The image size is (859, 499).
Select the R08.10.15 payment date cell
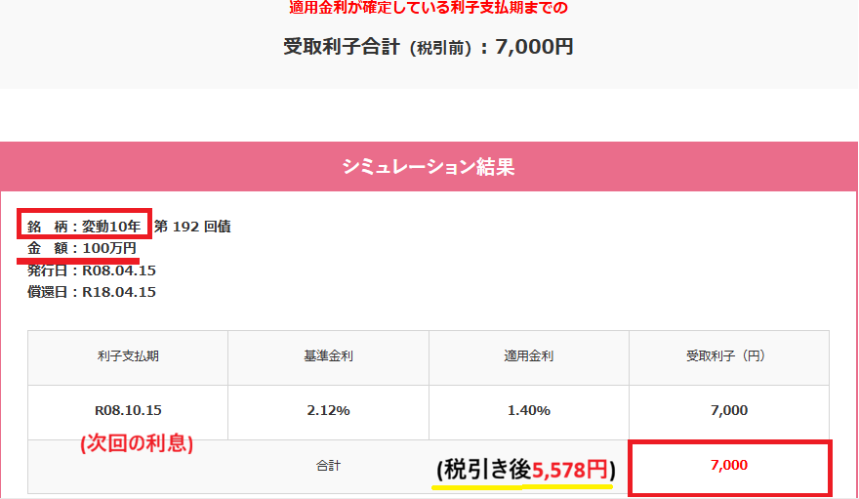click(128, 410)
